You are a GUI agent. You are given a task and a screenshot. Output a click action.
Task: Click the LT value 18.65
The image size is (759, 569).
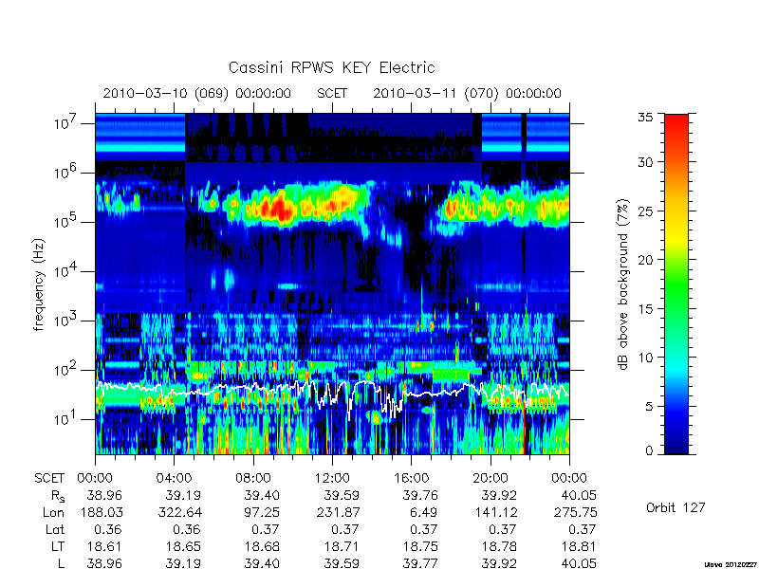[183, 546]
